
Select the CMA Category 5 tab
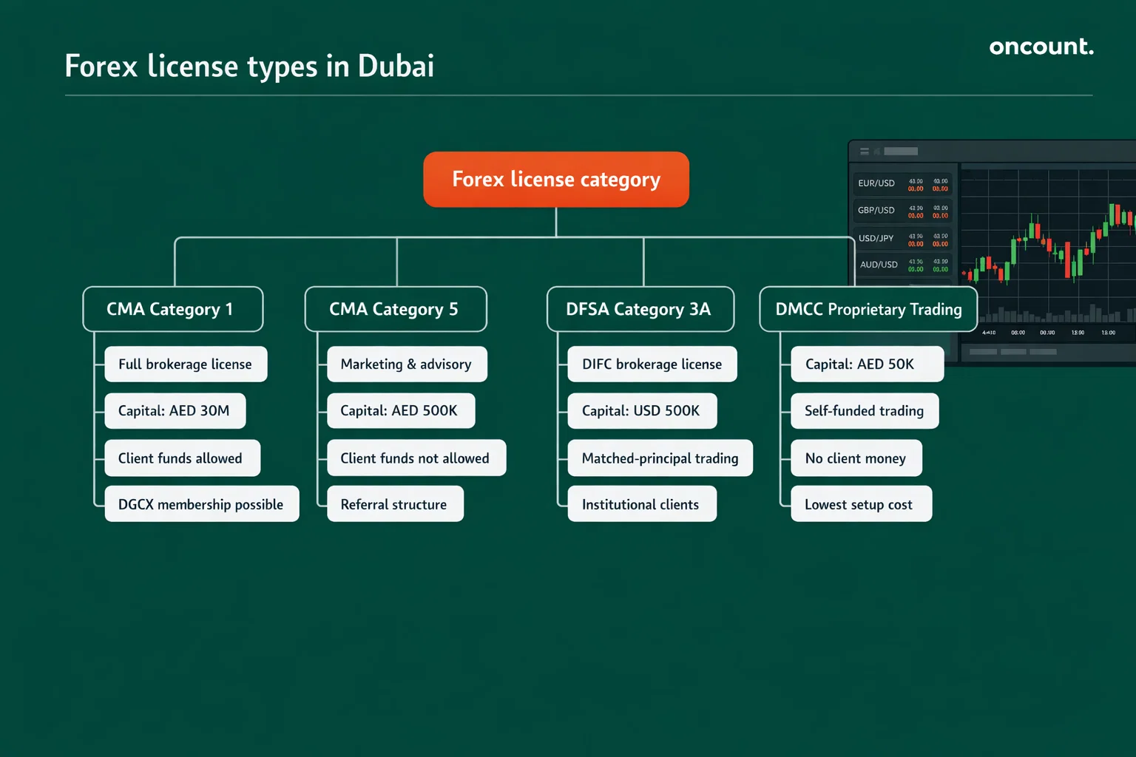[396, 309]
